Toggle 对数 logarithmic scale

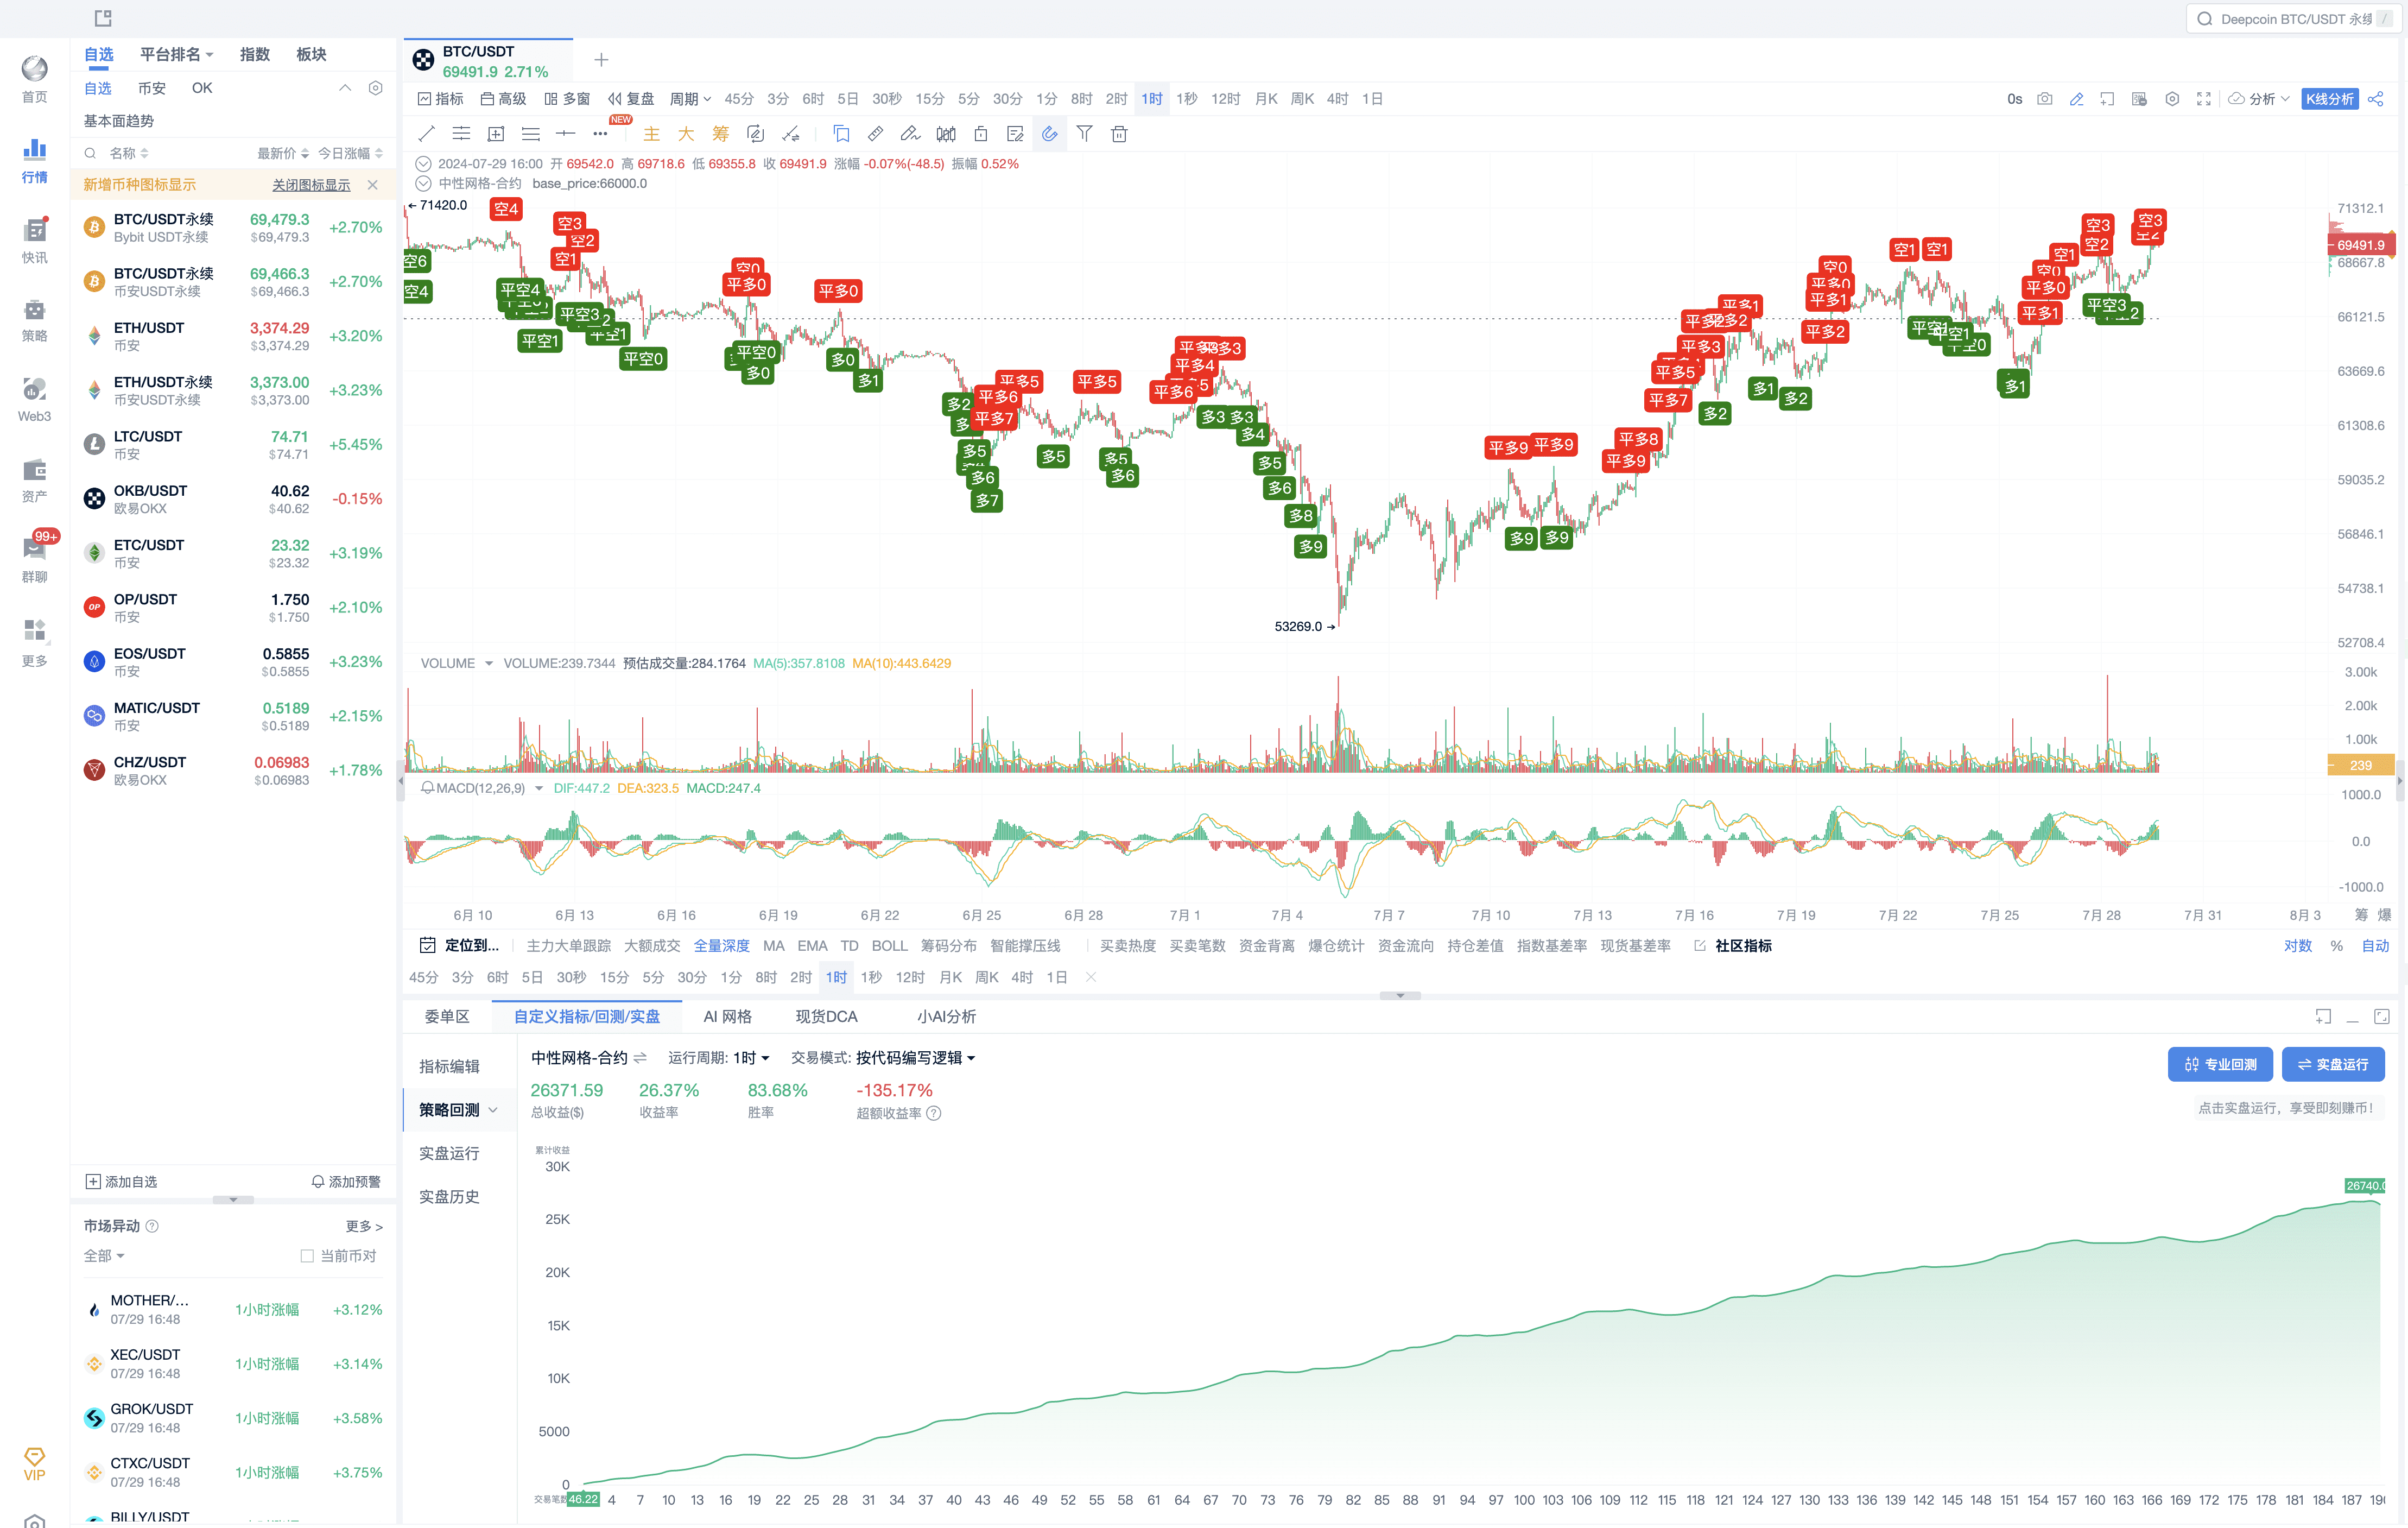[2298, 946]
